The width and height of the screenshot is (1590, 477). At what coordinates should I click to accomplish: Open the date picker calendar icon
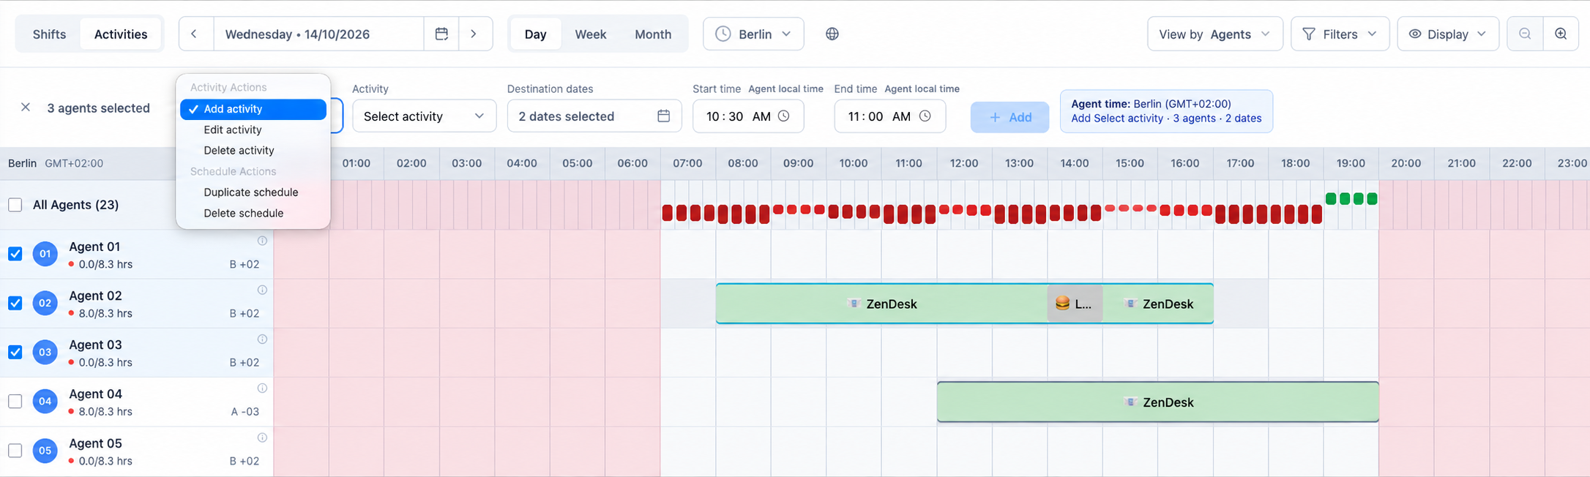(x=441, y=34)
